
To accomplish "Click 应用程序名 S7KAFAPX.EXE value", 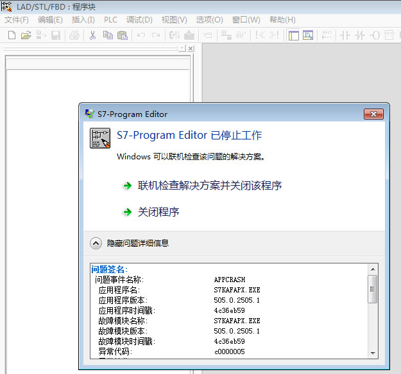I will (x=237, y=290).
